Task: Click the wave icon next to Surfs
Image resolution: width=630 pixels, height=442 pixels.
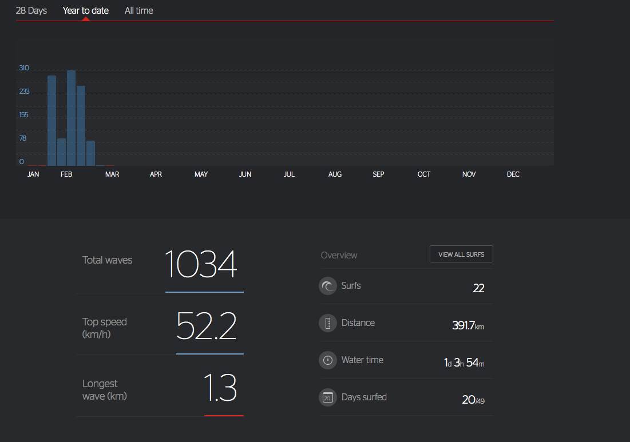Action: tap(328, 286)
